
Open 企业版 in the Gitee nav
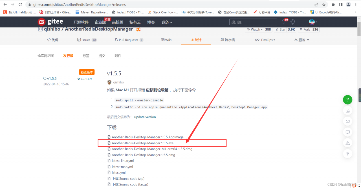coord(100,22)
